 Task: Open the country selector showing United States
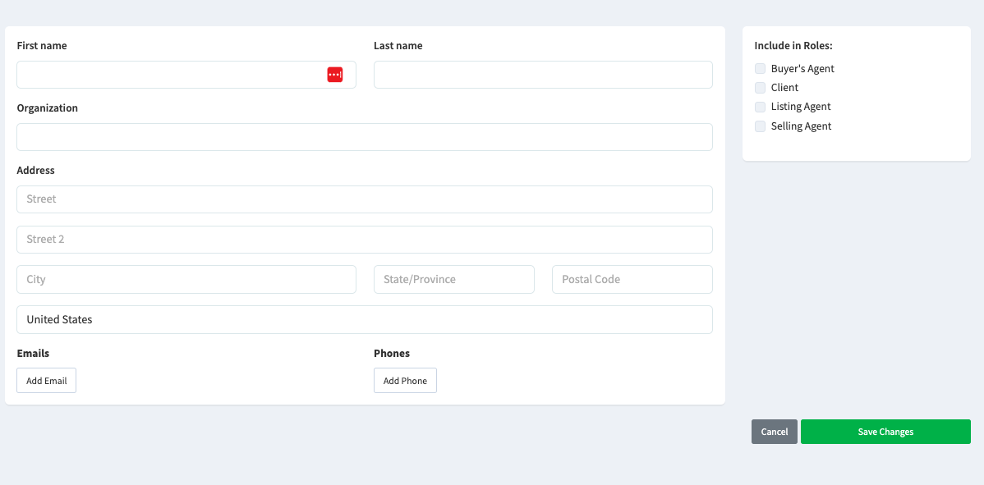365,319
